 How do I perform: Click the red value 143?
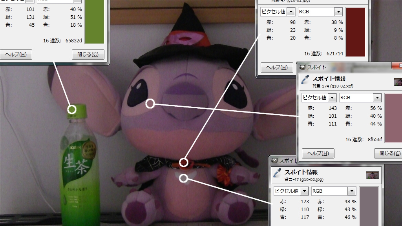[333, 108]
